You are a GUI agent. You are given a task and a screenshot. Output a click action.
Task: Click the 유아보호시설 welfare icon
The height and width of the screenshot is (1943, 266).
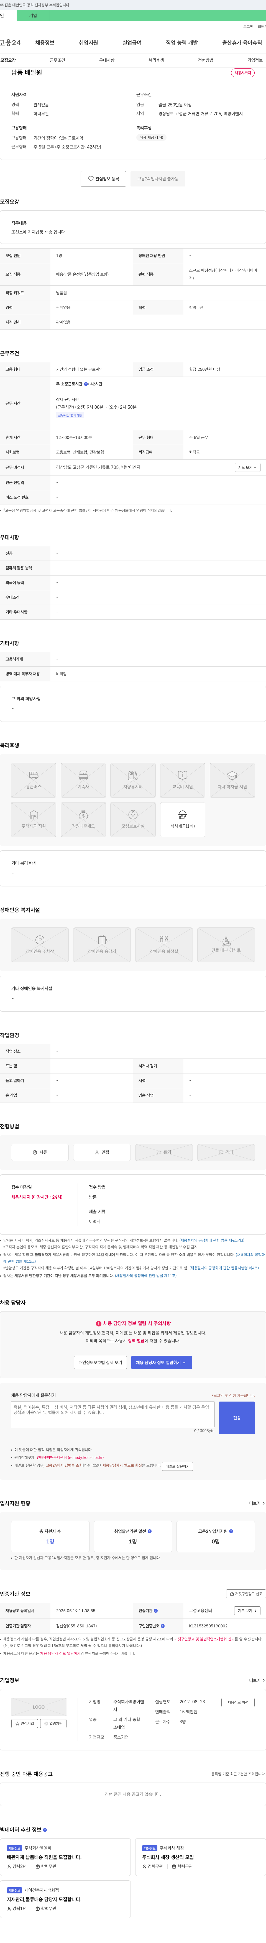(133, 819)
